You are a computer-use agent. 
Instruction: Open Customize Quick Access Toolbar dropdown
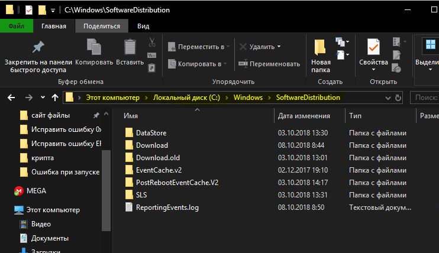click(53, 11)
